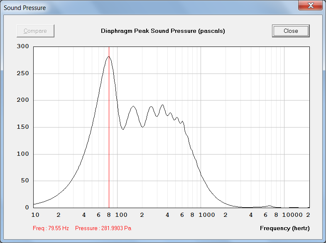Click the 10000 x-axis label
326x243 pixels.
(292, 215)
